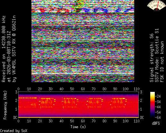Screen dimensions: 166x133
Task: Click the 'Created by SoX' caption
Action: click(x=13, y=131)
